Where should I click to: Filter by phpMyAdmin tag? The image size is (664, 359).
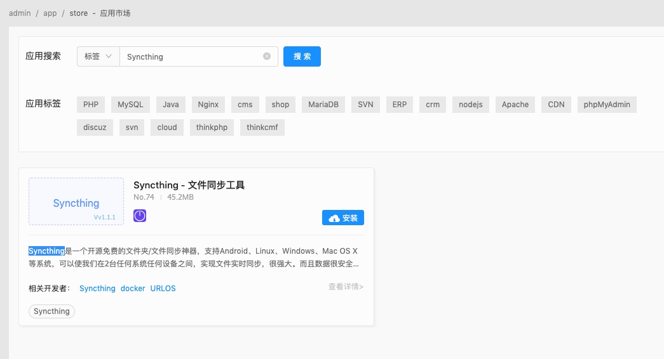(607, 105)
